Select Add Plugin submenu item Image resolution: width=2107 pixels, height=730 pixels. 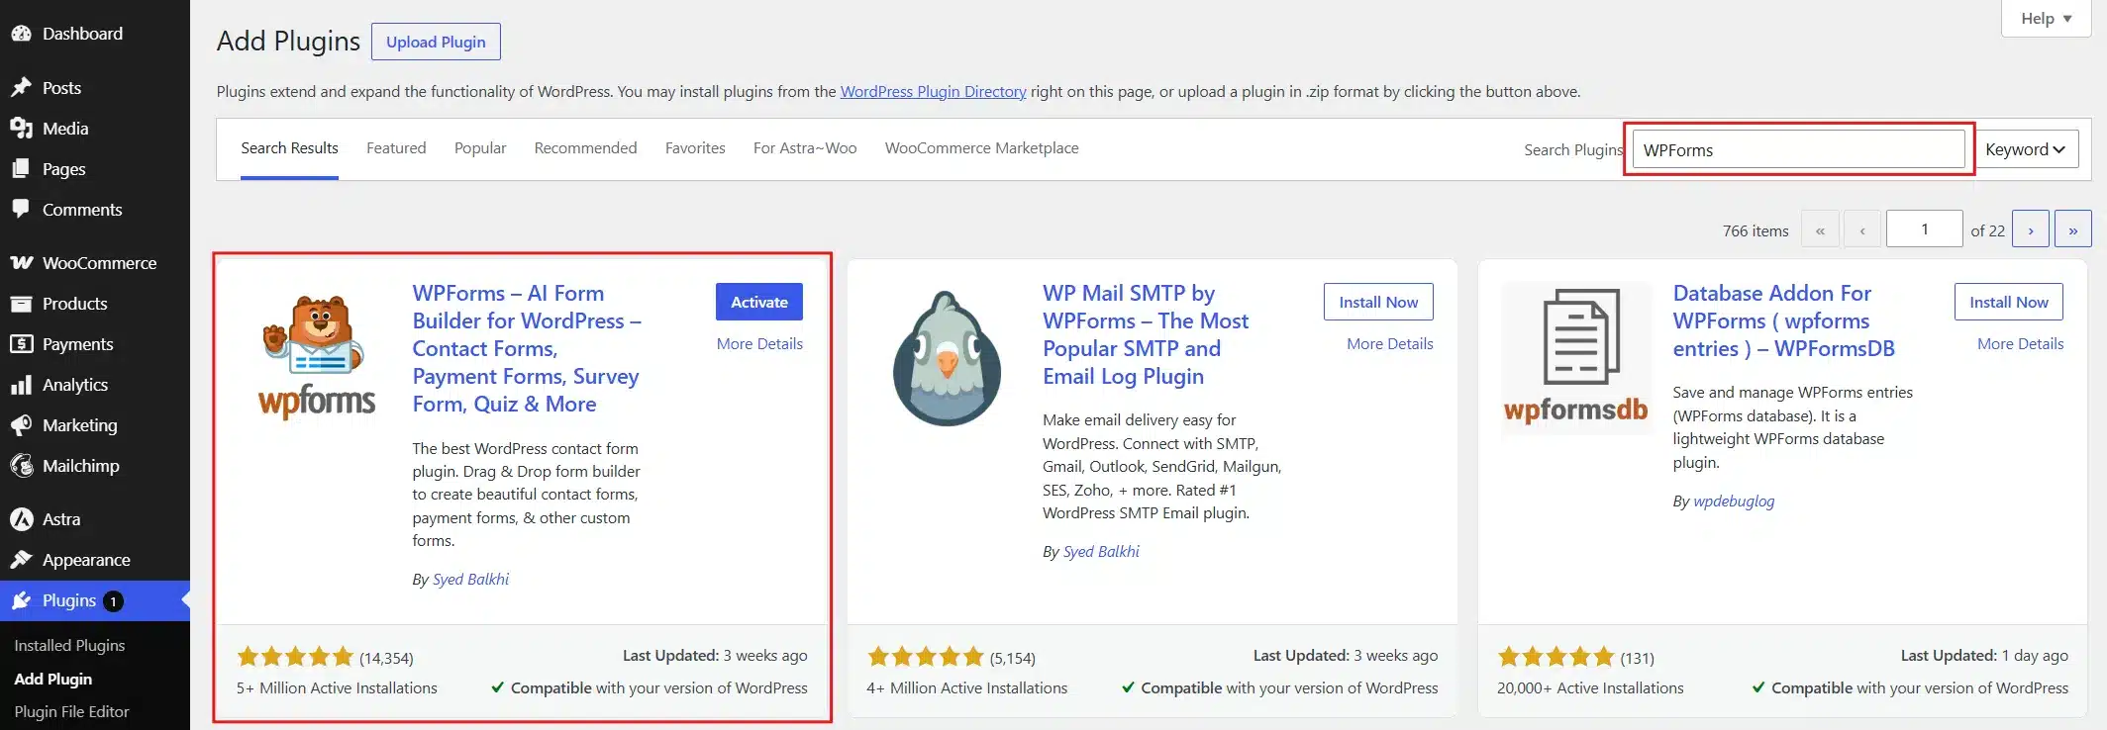click(x=52, y=679)
